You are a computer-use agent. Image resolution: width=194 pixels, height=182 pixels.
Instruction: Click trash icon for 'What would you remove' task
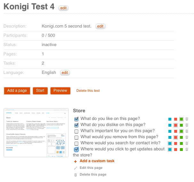(187, 137)
